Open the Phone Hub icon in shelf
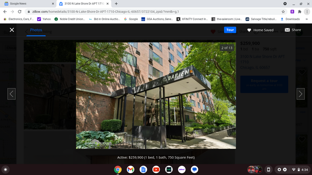This screenshot has width=312, height=175. click(268, 169)
